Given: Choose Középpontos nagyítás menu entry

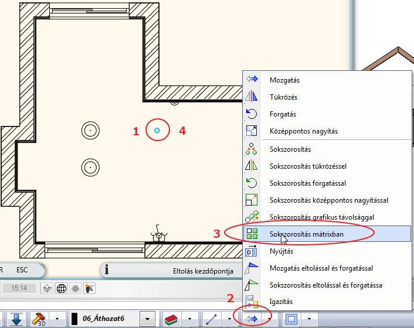Looking at the screenshot, I should pyautogui.click(x=327, y=131).
